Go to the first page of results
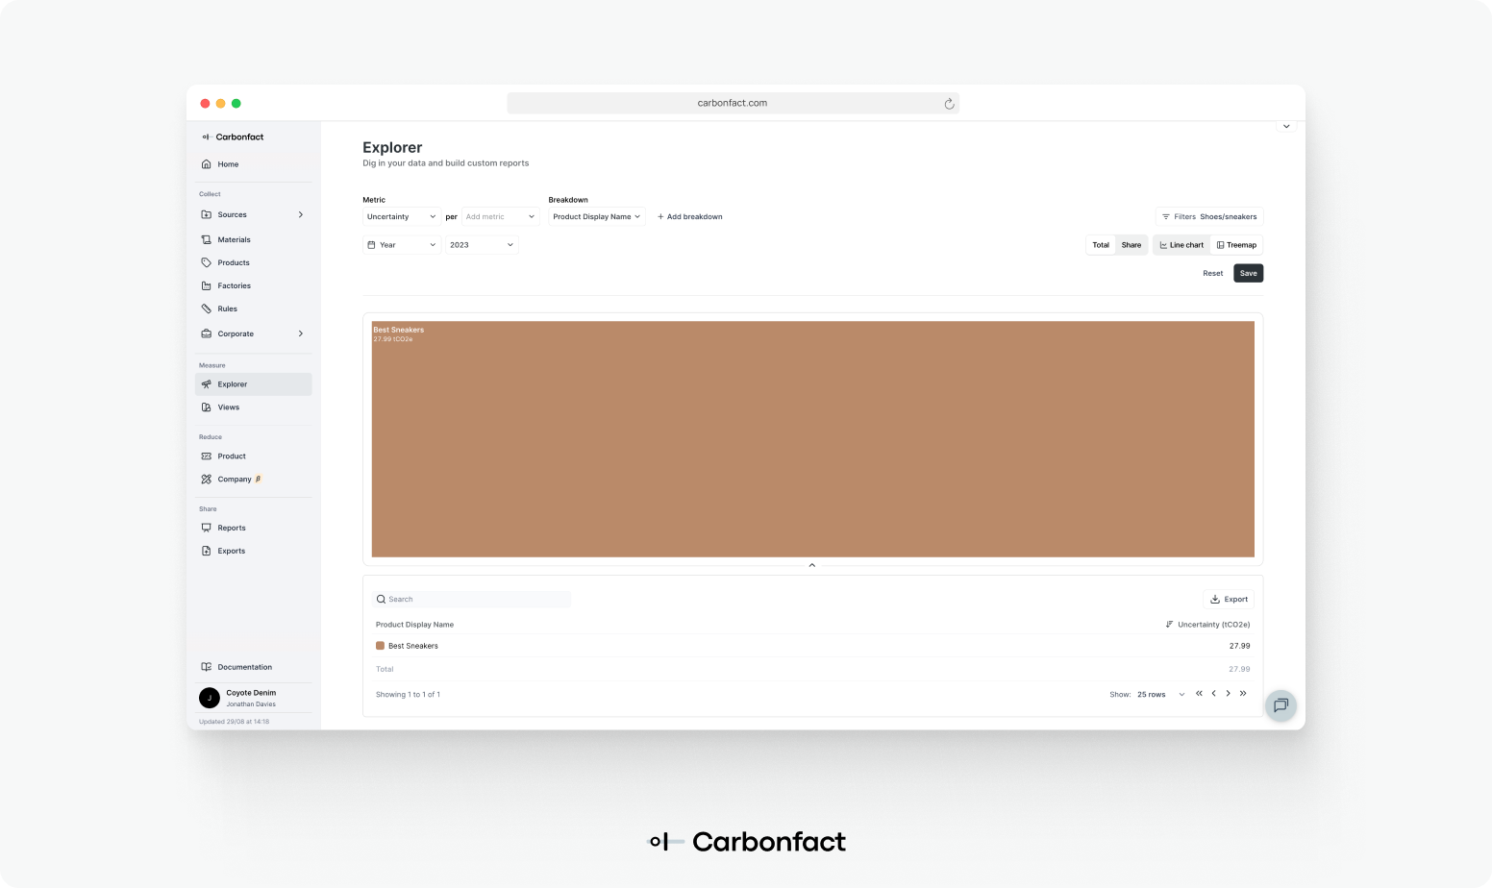1492x888 pixels. pos(1199,694)
